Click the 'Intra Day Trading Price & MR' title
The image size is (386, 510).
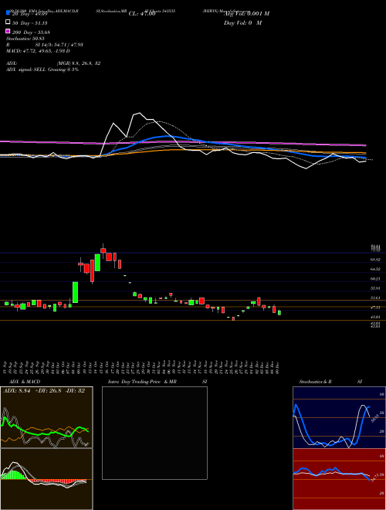coord(142,382)
